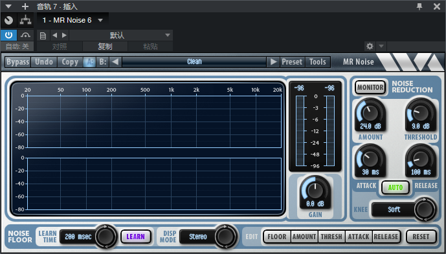The image size is (446, 254).
Task: Click the LEARN button
Action: tap(136, 237)
